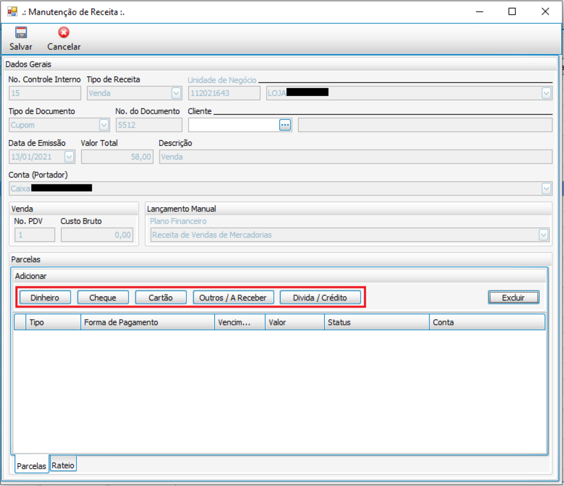Switch to the Rateio tab
The image size is (564, 486).
(x=63, y=465)
